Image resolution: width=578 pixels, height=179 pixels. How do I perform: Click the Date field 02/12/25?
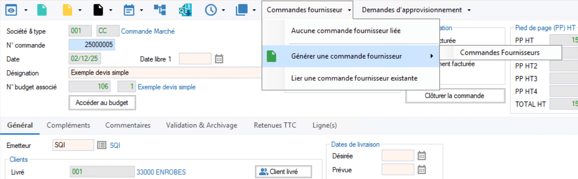tap(85, 59)
